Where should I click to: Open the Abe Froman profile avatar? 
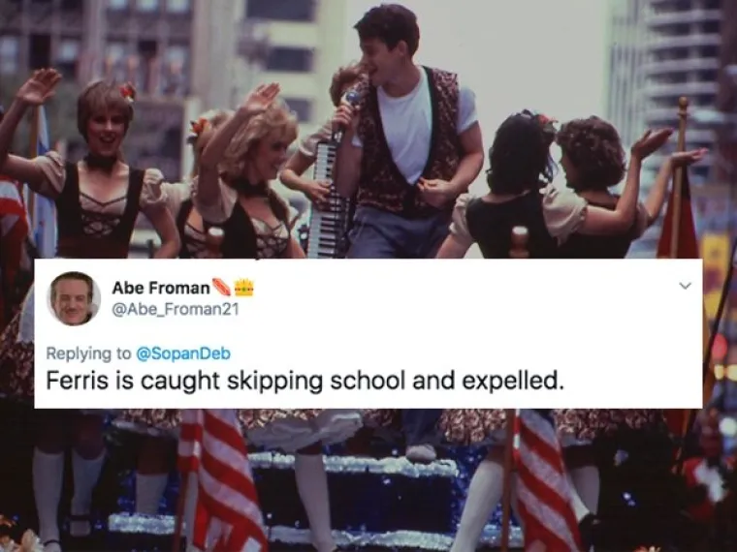tap(74, 298)
